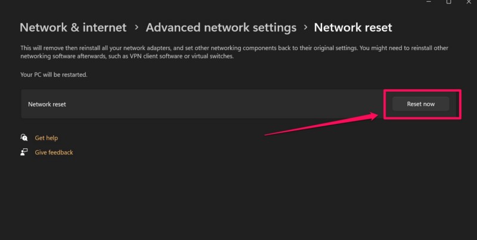Viewport: 477px width, 240px height.
Task: Go back to Network & internet breadcrumb
Action: 73,27
